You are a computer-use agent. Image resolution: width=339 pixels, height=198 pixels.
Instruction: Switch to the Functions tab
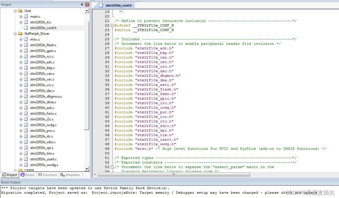pyautogui.click(x=48, y=175)
